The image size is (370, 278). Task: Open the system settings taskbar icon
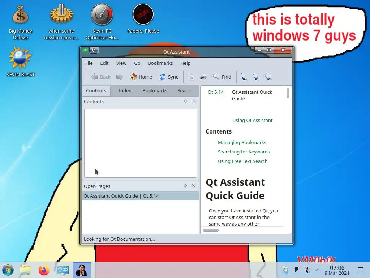tap(63, 270)
